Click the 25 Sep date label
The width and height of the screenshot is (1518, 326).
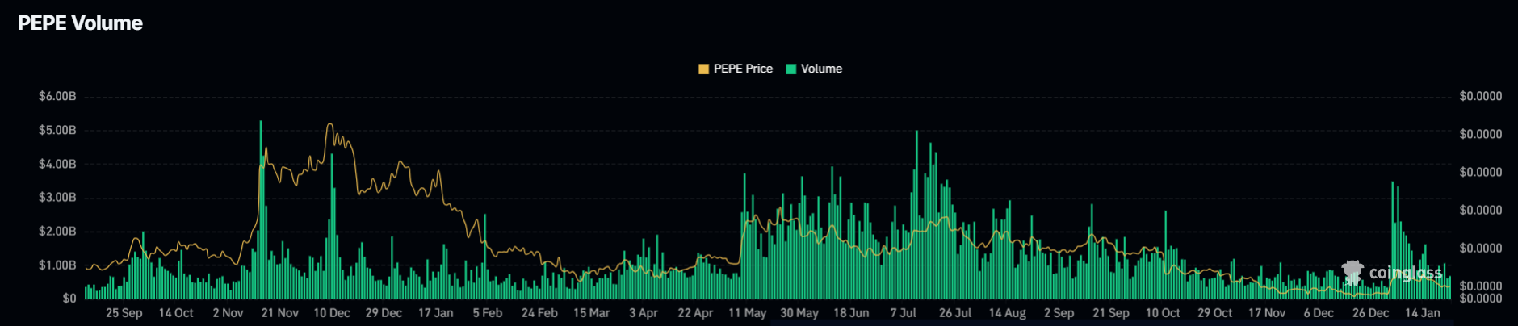tap(124, 313)
